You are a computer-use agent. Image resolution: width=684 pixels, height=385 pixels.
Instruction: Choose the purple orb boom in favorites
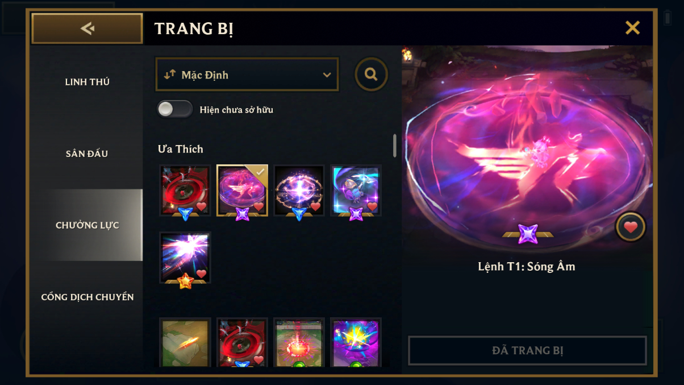coord(299,191)
